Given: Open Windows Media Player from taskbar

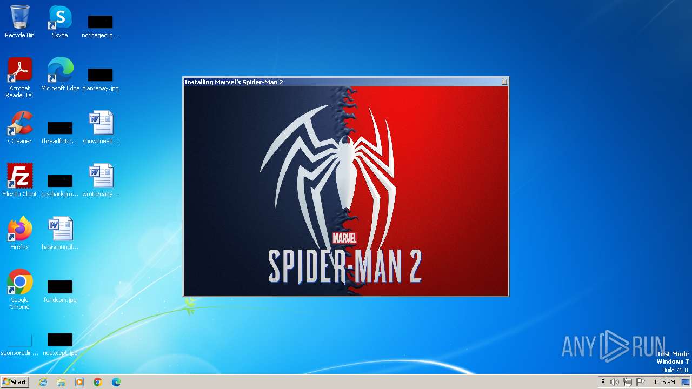Looking at the screenshot, I should 79,382.
